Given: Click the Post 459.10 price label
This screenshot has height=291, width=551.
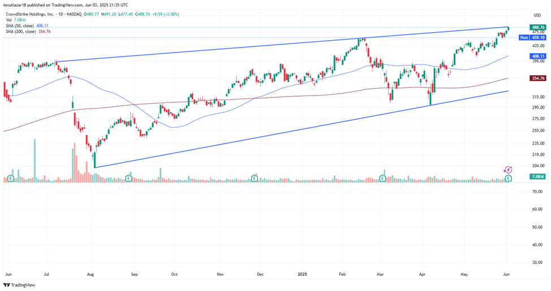Looking at the screenshot, I should click(x=532, y=38).
